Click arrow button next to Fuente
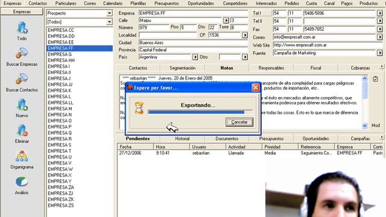The image size is (386, 217). [380, 53]
